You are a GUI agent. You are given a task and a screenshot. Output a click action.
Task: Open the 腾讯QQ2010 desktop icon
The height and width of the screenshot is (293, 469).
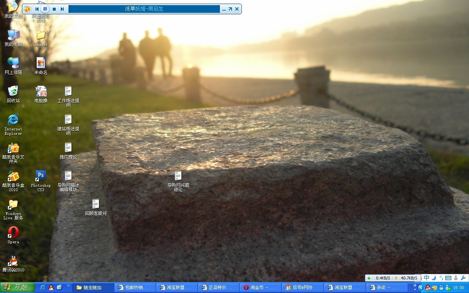[13, 261]
